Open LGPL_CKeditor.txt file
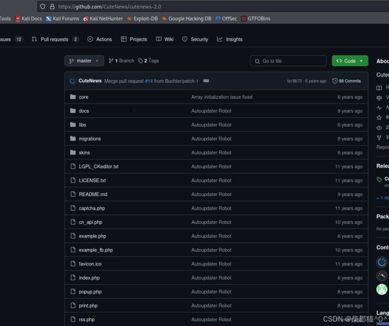 (x=99, y=167)
